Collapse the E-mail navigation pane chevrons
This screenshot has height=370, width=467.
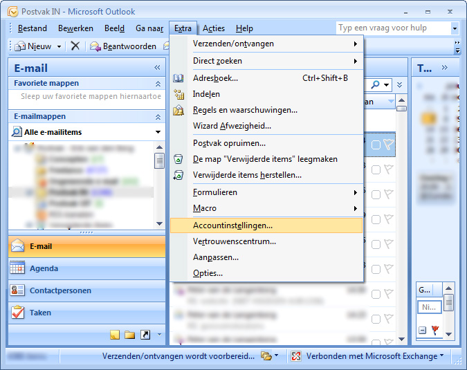click(157, 68)
